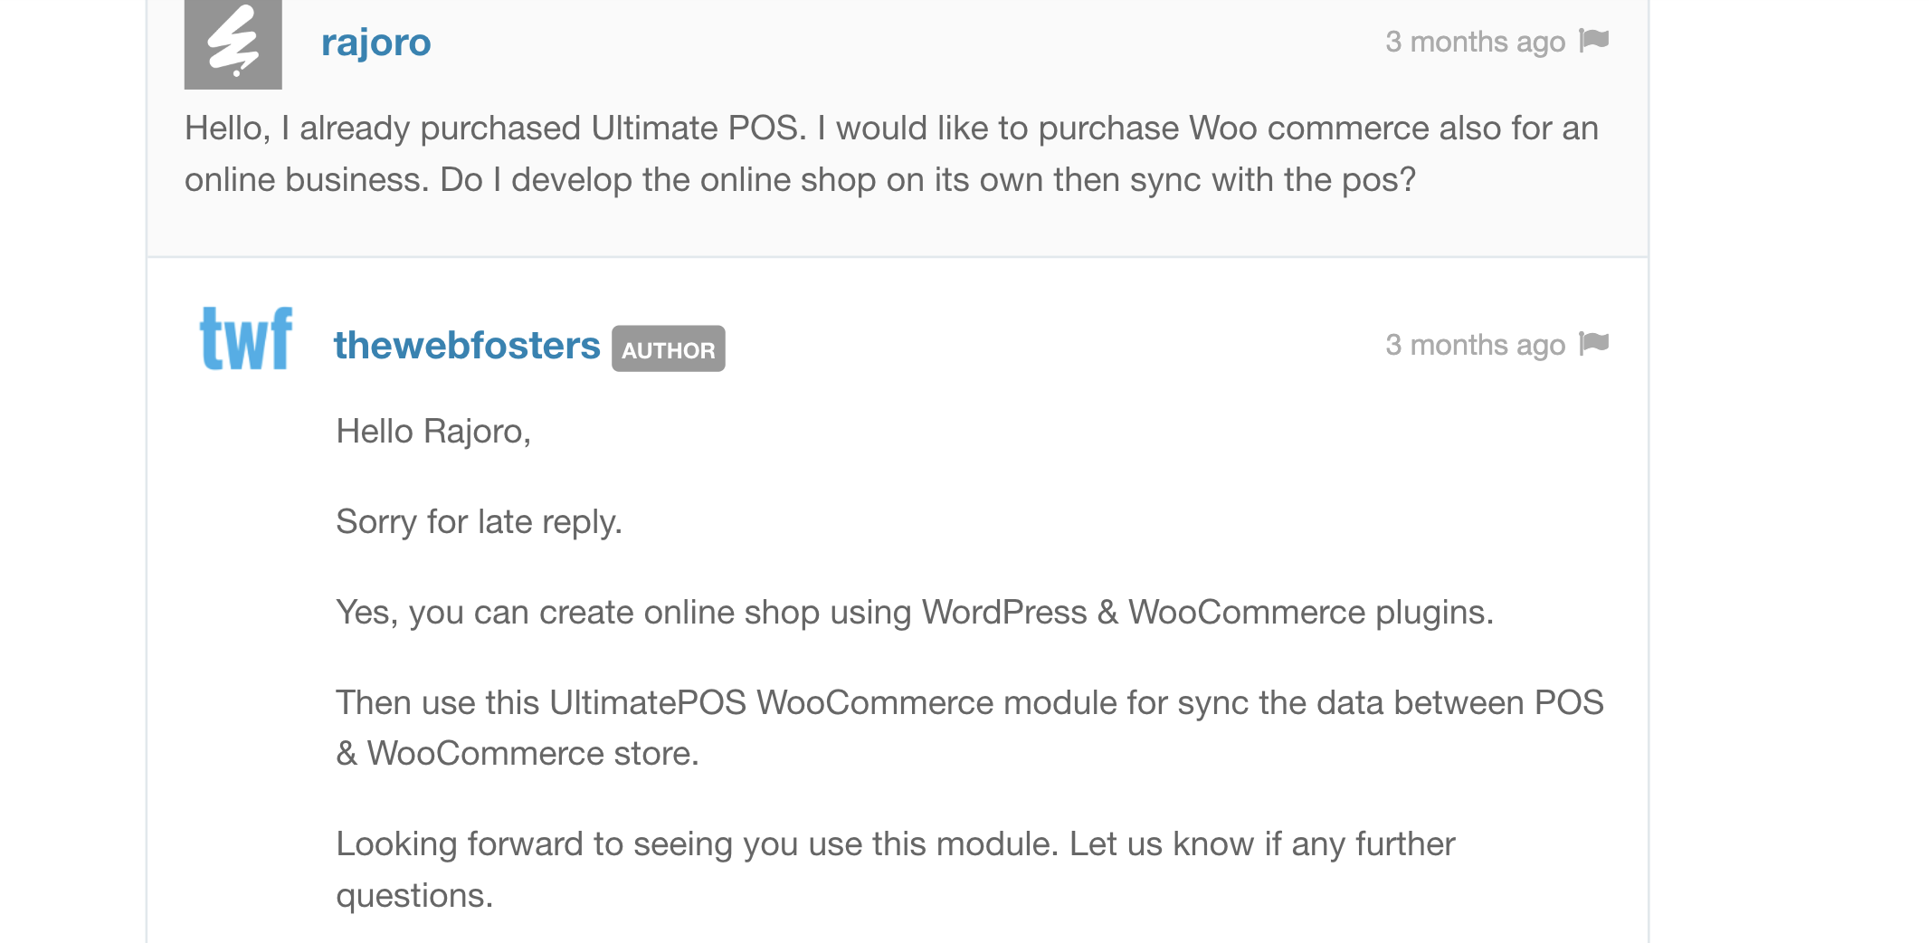Click the 'Sorry for late reply.' line

(479, 522)
